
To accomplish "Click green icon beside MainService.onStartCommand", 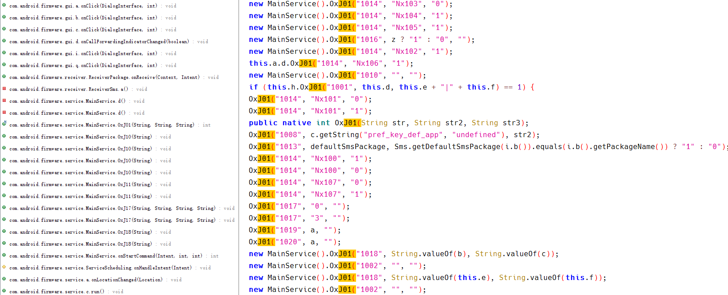I will [x=4, y=255].
